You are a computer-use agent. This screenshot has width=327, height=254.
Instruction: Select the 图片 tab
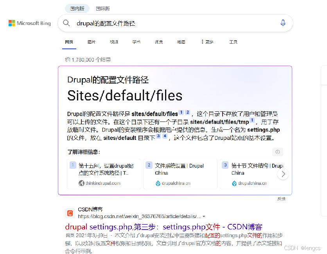92,42
